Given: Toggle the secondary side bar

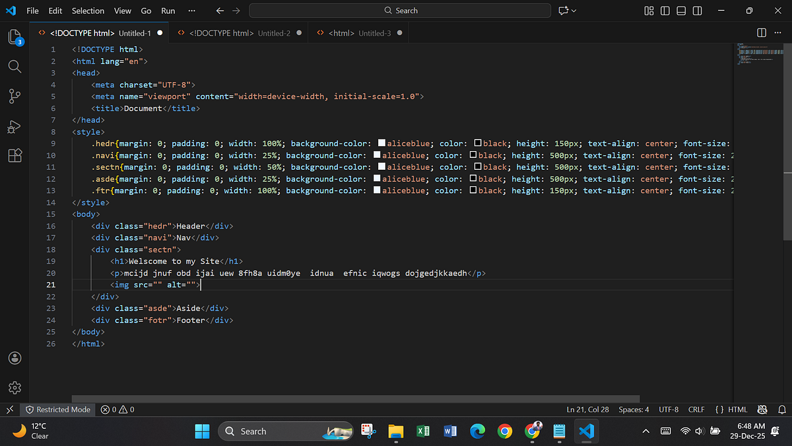Looking at the screenshot, I should [699, 11].
